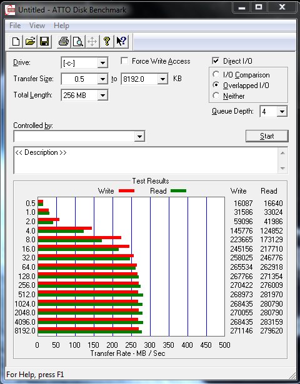Open the View menu

click(x=37, y=26)
